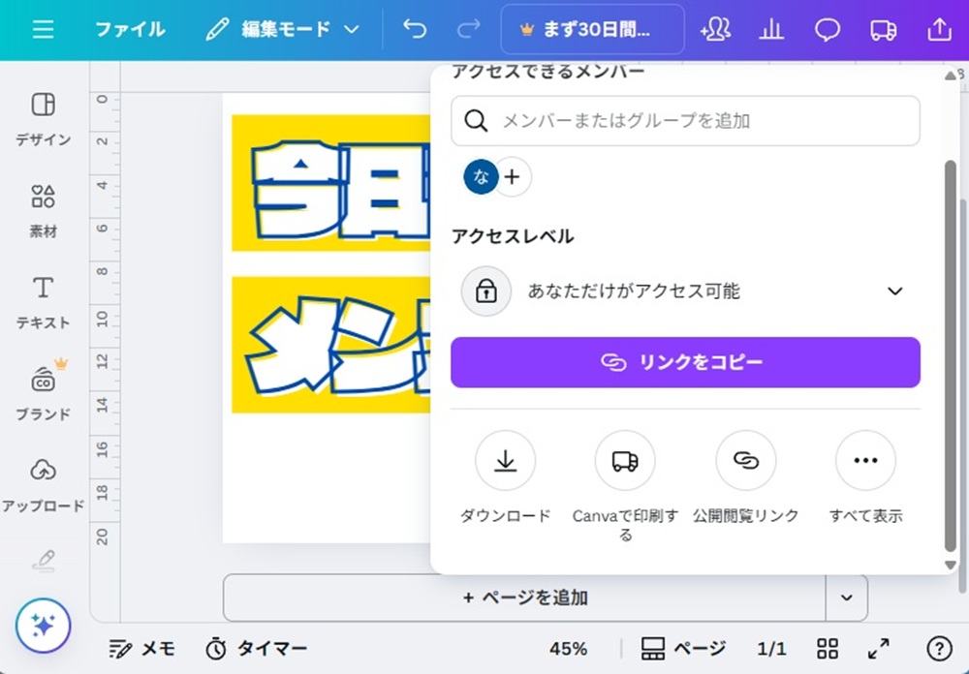Toggle the メモ notes panel
Image resolution: width=969 pixels, height=674 pixels.
(x=141, y=649)
